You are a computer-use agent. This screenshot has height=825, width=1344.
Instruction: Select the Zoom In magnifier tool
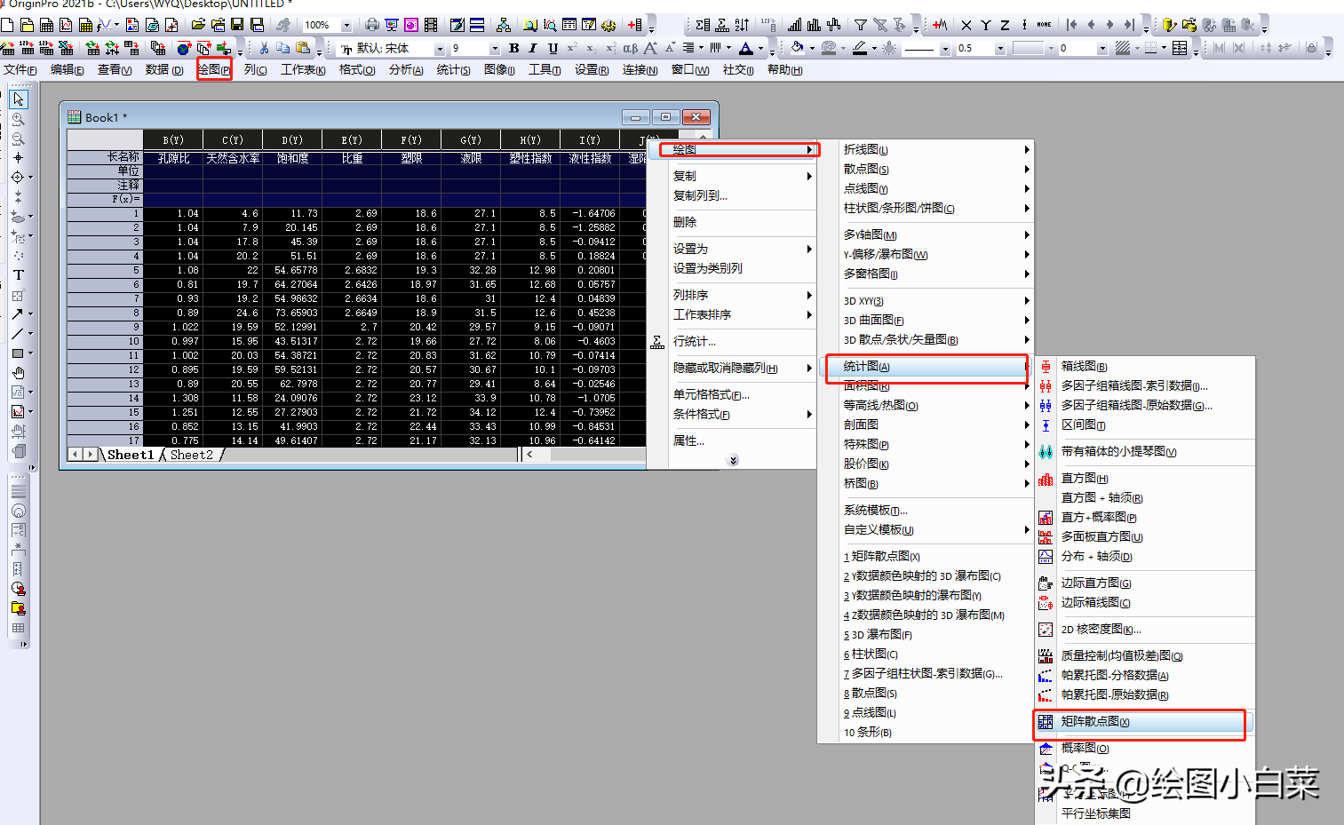point(19,119)
